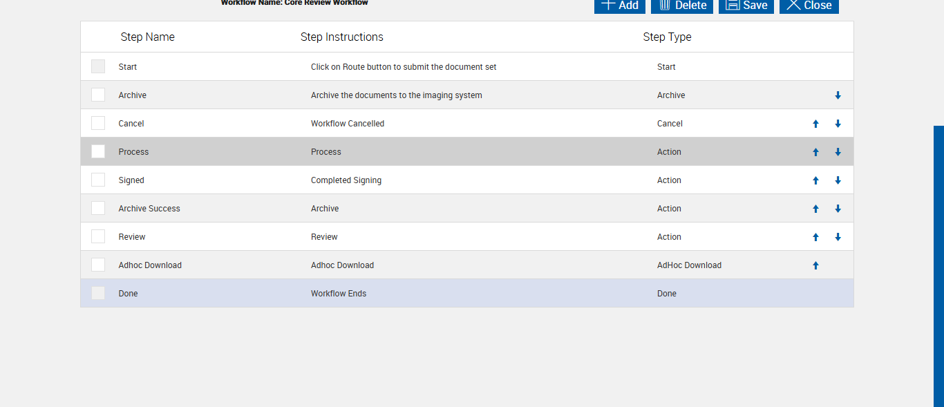
Task: Click the Add button
Action: [x=620, y=6]
